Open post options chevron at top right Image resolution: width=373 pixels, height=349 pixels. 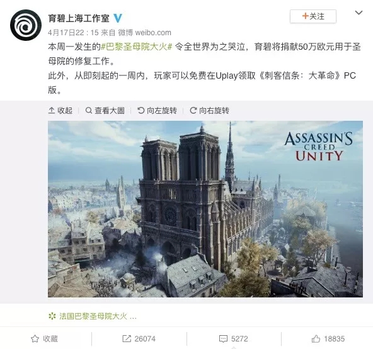tap(359, 13)
